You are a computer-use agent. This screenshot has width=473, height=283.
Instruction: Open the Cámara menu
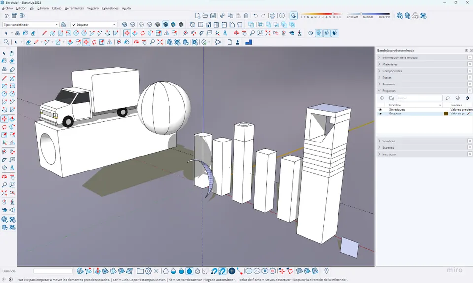point(43,8)
